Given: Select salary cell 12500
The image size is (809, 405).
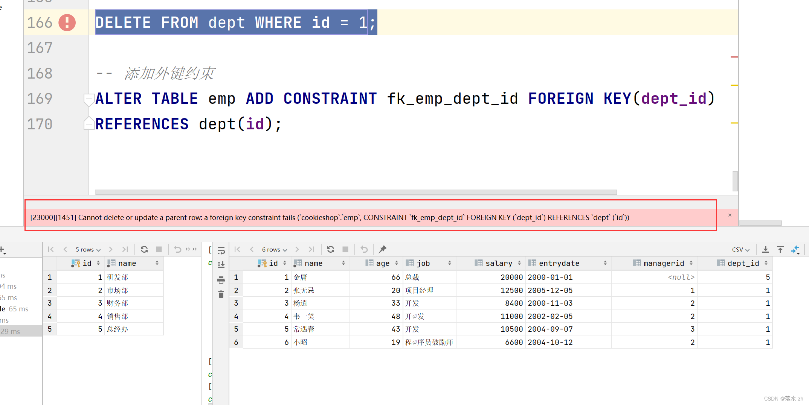Looking at the screenshot, I should coord(491,290).
